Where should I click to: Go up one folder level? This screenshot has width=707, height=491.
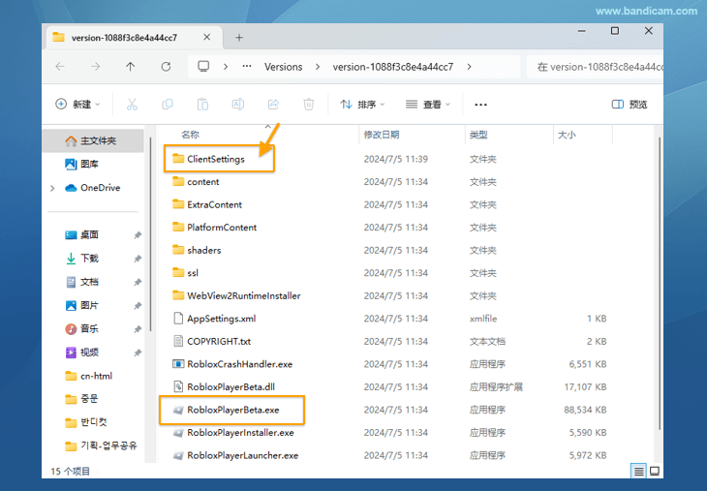(131, 67)
